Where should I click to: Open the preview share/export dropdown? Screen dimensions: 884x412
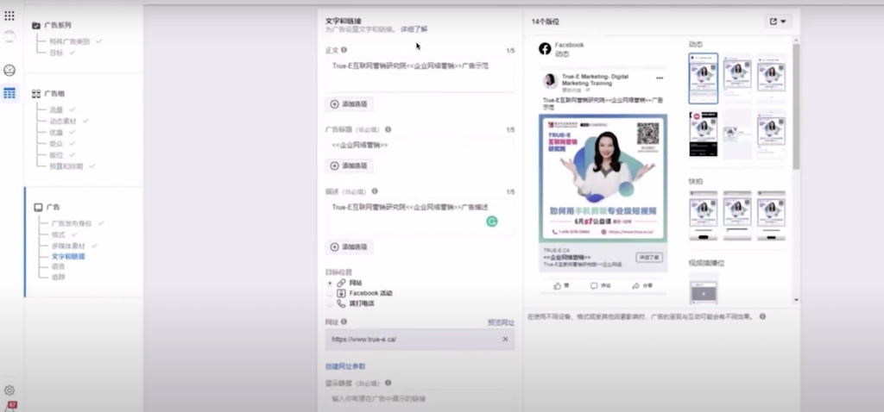click(779, 22)
